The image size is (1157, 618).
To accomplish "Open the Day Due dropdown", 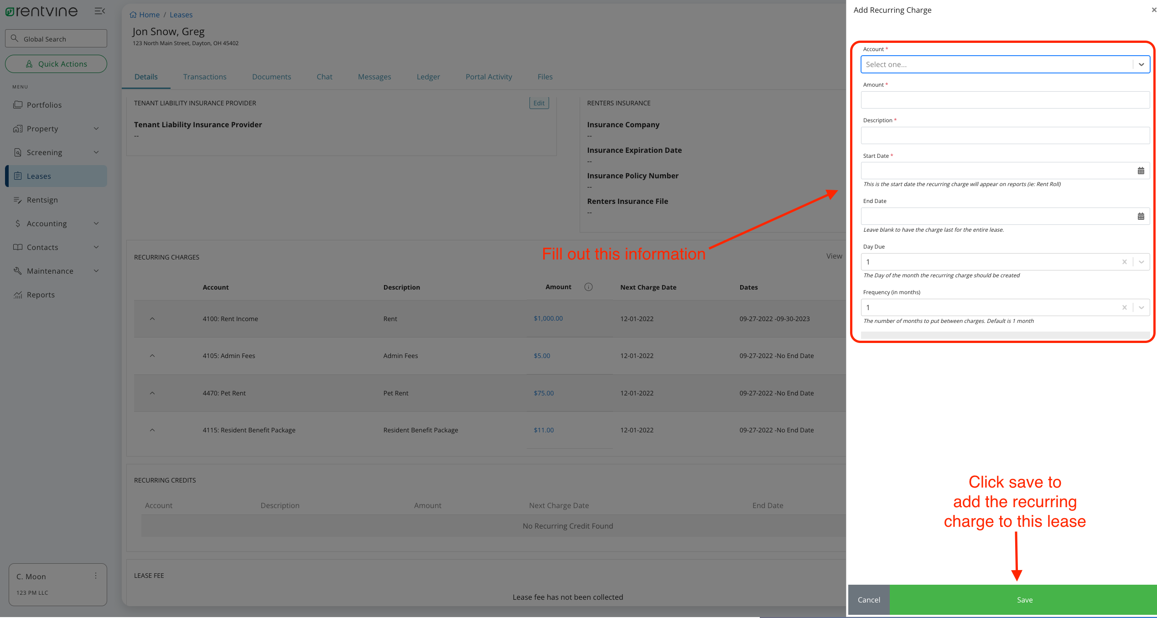I will [x=1141, y=262].
